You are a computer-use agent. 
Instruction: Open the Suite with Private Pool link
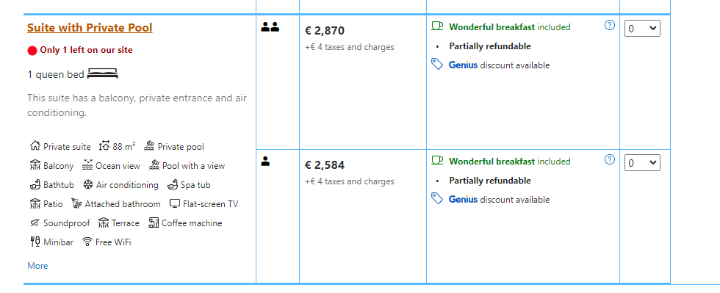point(90,28)
